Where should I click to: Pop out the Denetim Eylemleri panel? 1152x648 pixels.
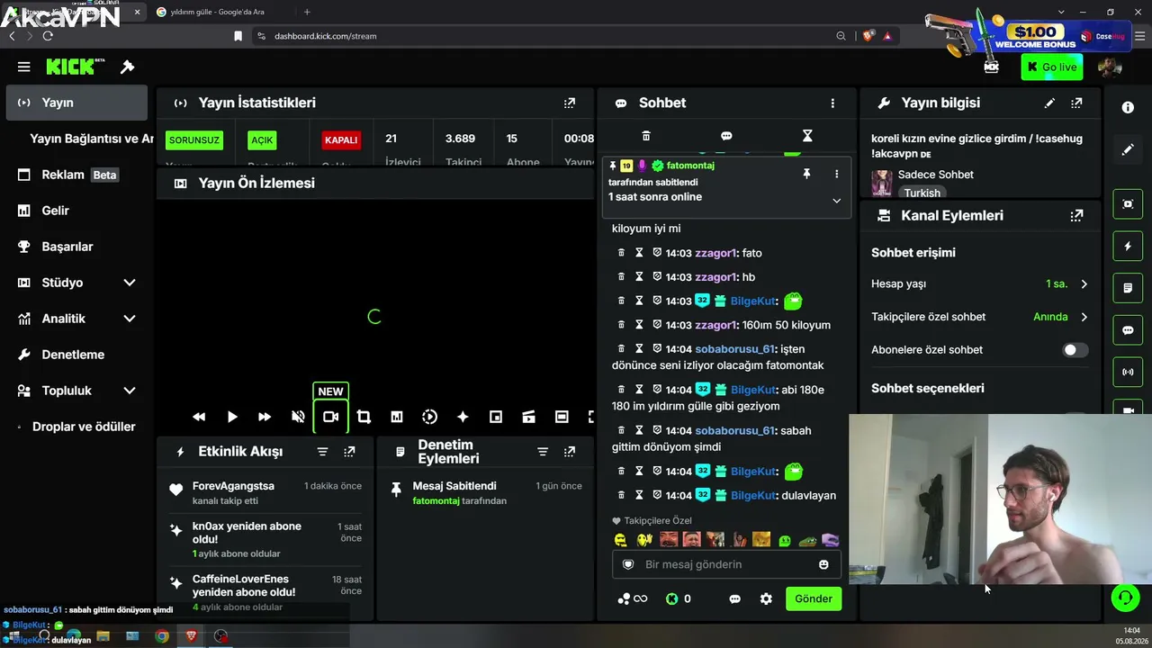pyautogui.click(x=570, y=452)
